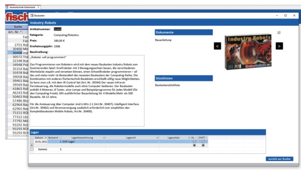Select row 35154 in the background list
This screenshot has height=170, width=301.
pyautogui.click(x=18, y=69)
